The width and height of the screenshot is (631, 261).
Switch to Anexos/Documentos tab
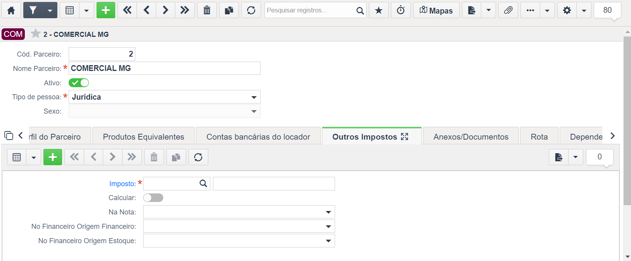coord(471,137)
